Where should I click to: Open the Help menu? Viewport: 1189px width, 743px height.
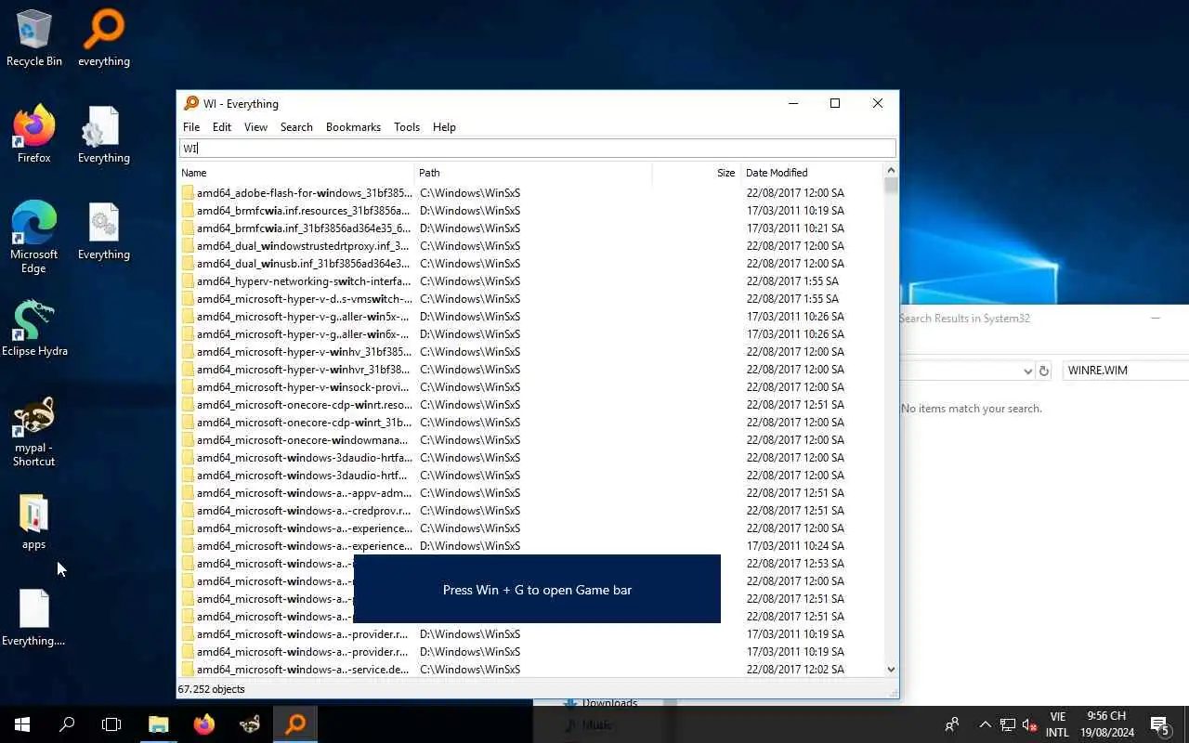click(444, 127)
